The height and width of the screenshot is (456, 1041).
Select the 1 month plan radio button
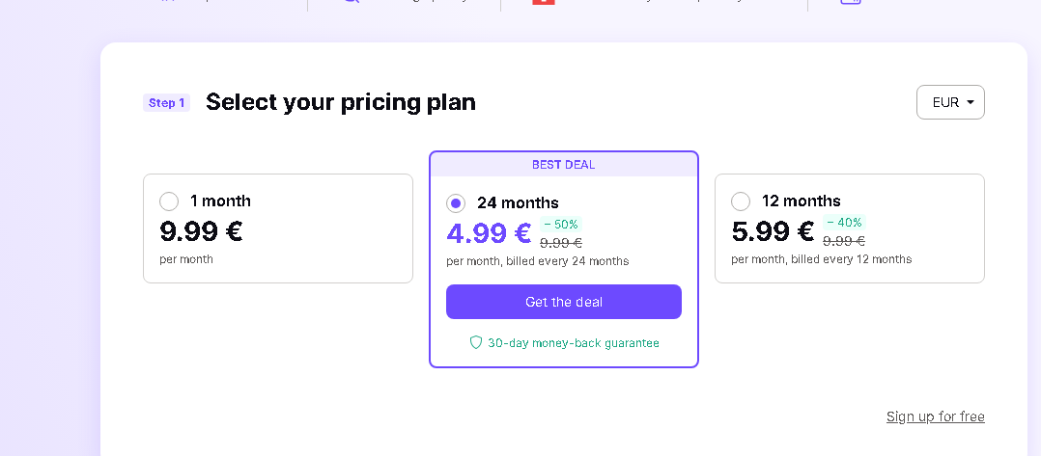[169, 201]
